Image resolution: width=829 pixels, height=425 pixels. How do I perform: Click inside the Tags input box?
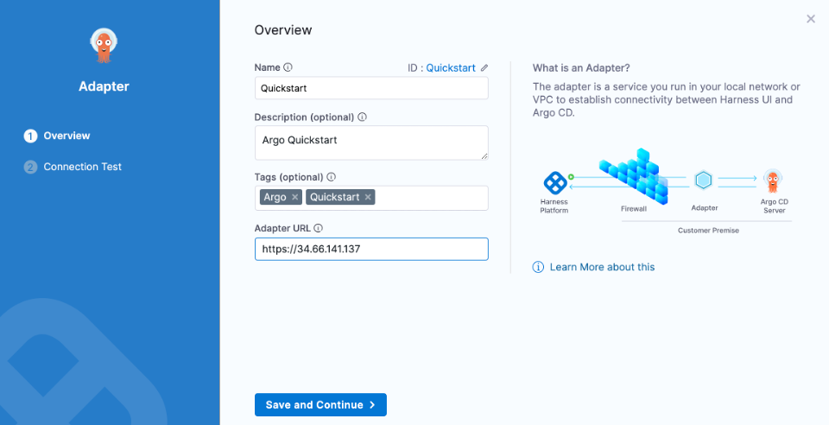pyautogui.click(x=371, y=198)
